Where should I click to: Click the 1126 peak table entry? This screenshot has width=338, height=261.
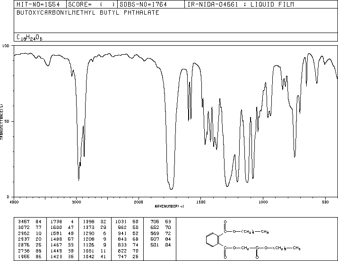coord(95,245)
